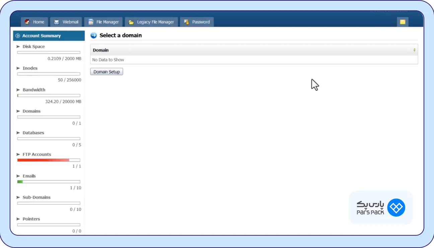Click the Account Summary circle icon
Screen dimensions: 434x248
18,36
